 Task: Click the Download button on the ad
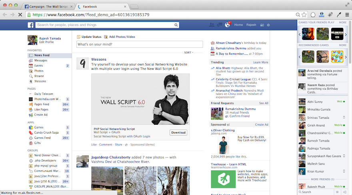point(178,132)
